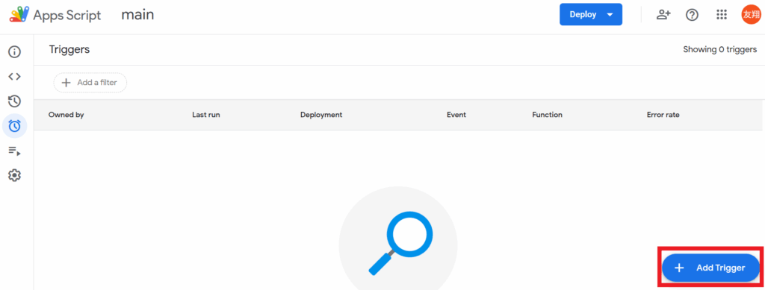The height and width of the screenshot is (290, 765).
Task: Click the Deployment column header
Action: coord(321,115)
